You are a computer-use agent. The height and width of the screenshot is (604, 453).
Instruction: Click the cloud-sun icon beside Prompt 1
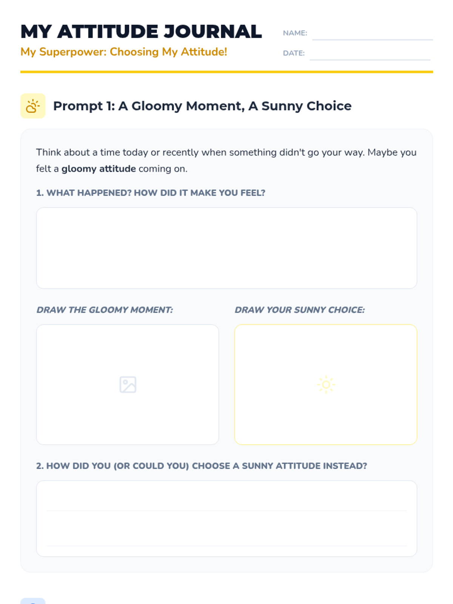click(x=33, y=106)
